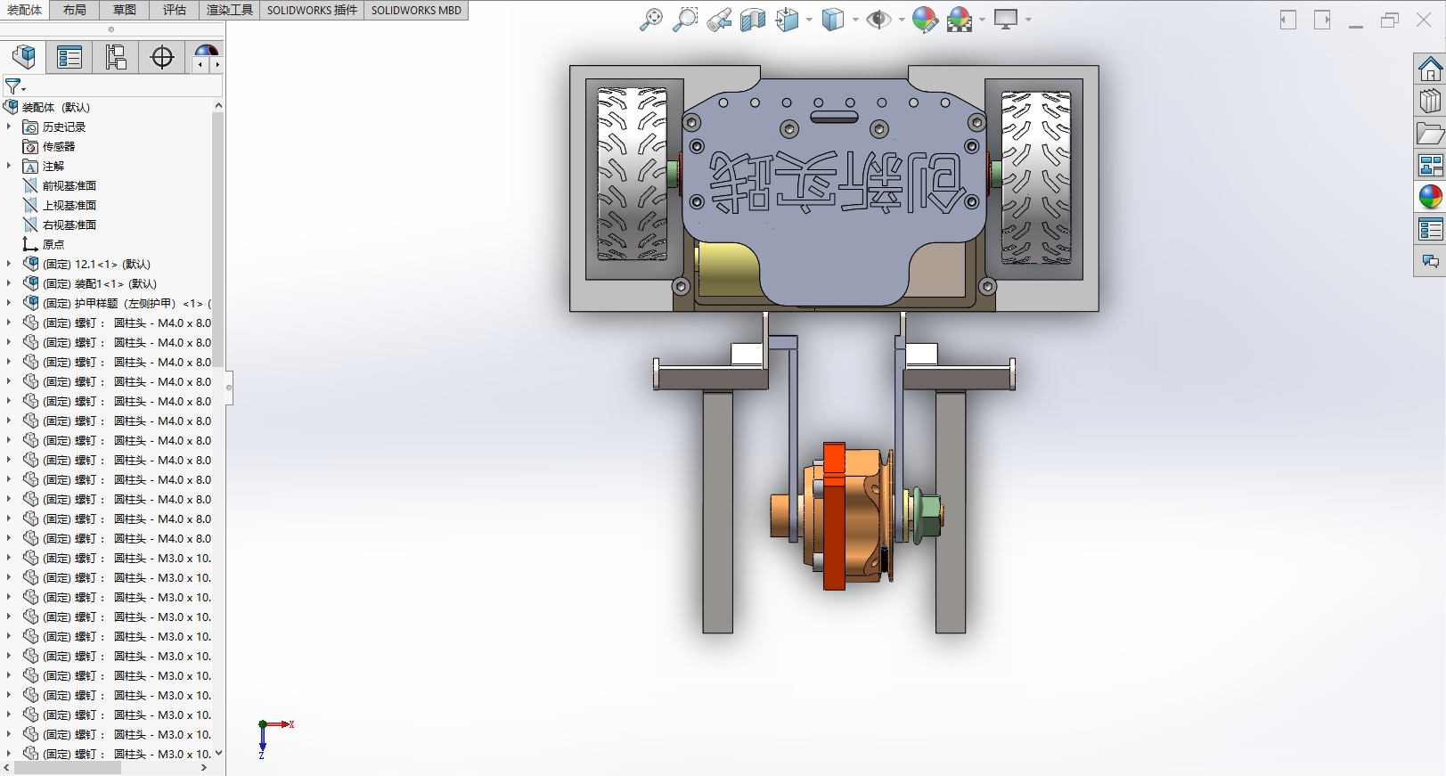
Task: Click the manager tabs scroll-right arrow
Action: pyautogui.click(x=216, y=64)
